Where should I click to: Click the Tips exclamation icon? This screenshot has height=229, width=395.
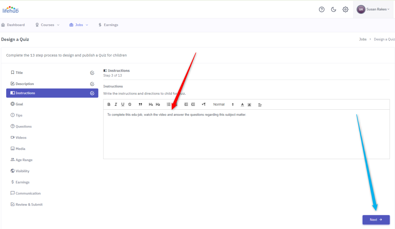[x=13, y=115]
